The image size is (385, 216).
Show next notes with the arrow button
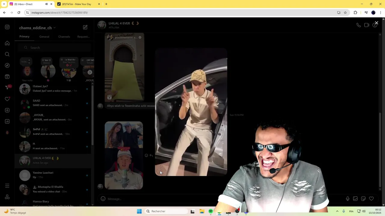[x=90, y=72]
